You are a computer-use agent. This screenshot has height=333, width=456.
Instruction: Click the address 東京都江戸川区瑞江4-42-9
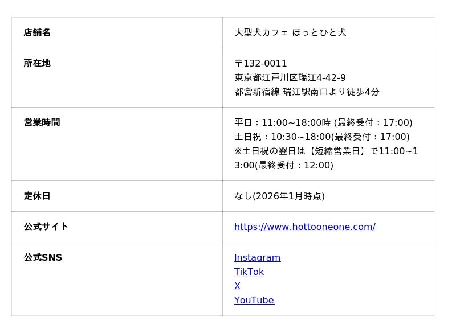[290, 78]
